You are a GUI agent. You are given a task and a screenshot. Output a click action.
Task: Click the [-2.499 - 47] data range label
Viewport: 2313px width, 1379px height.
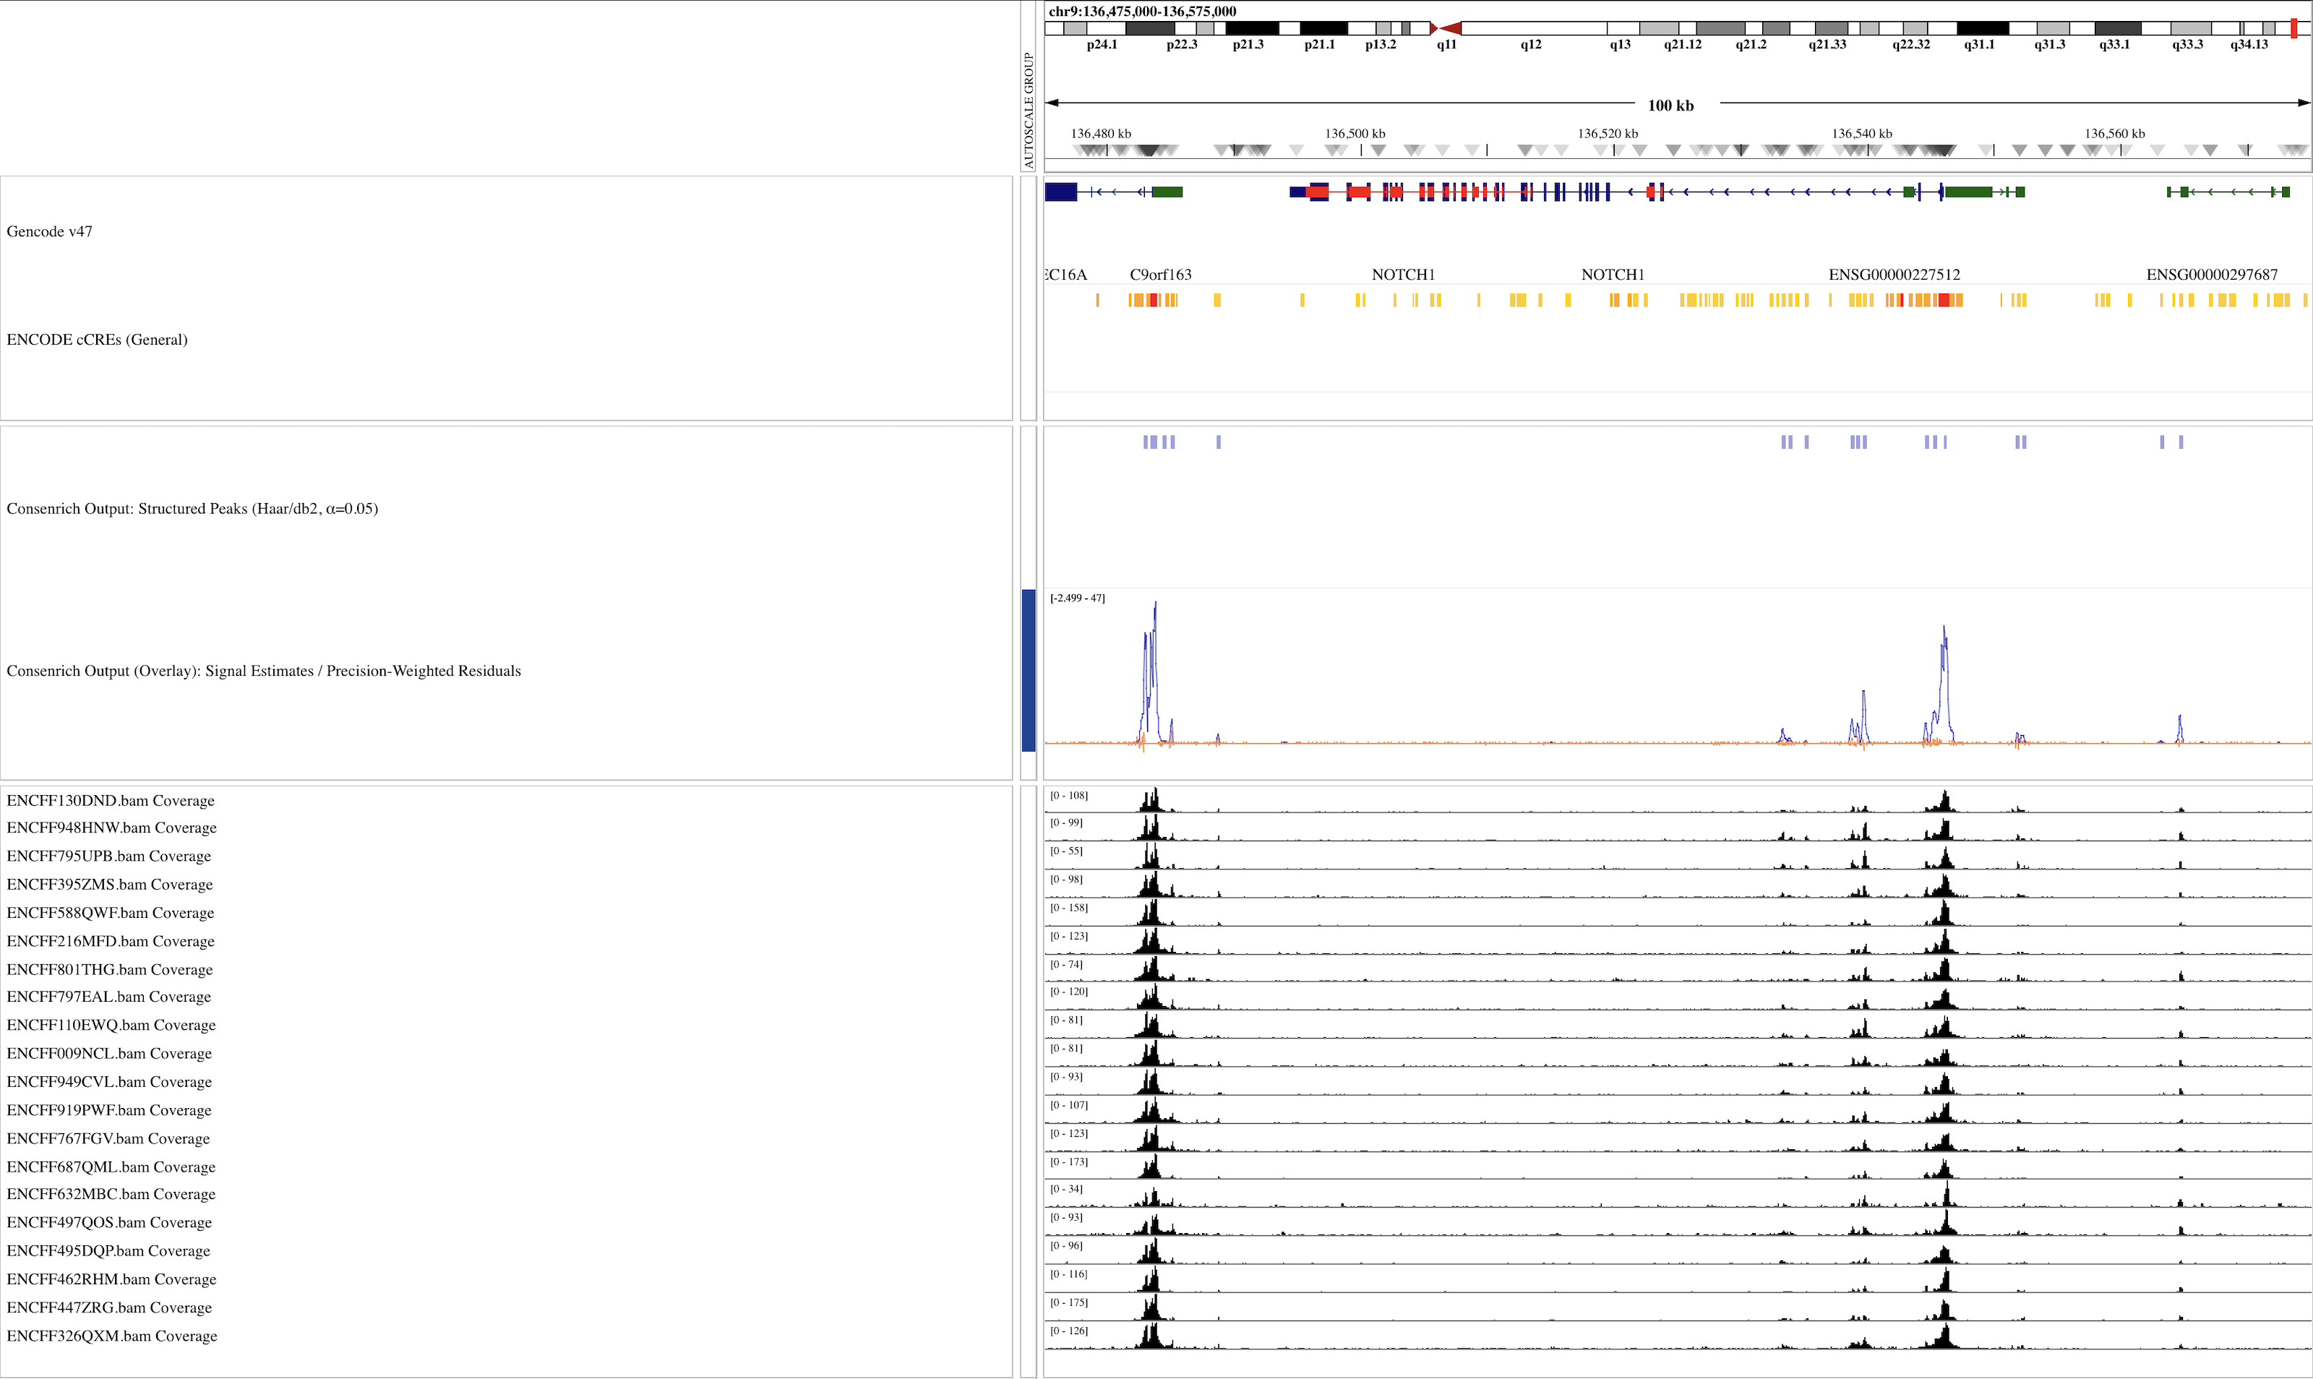tap(1077, 598)
